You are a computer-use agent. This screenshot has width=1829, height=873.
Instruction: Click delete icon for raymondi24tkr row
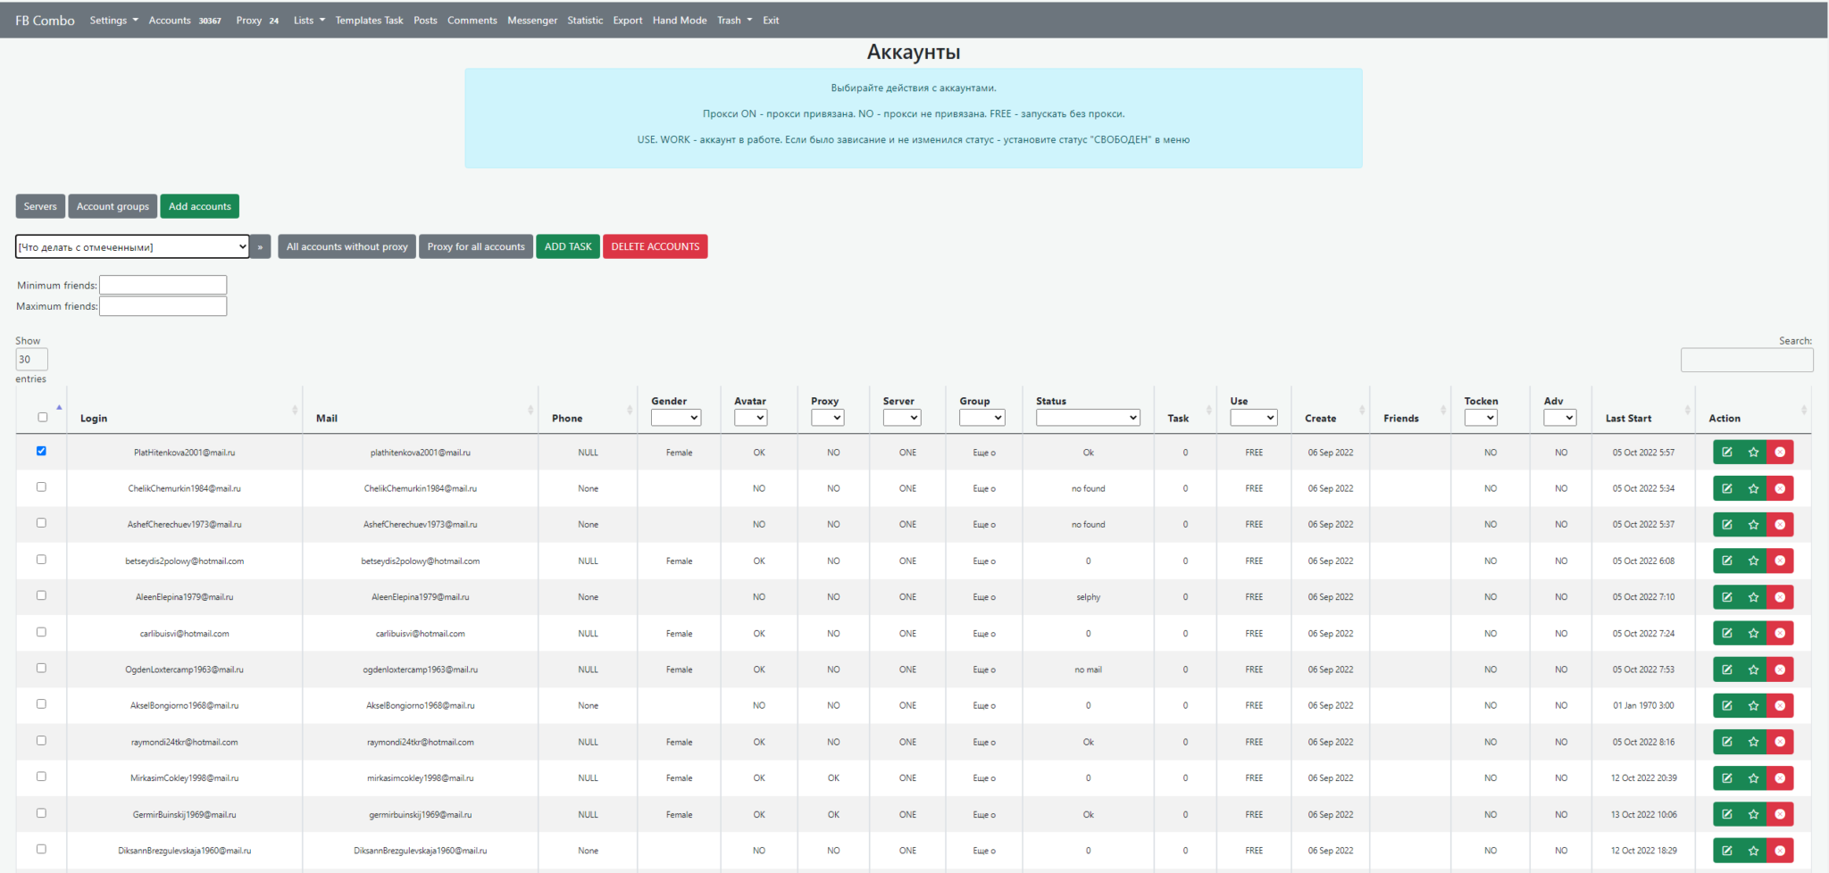tap(1780, 742)
